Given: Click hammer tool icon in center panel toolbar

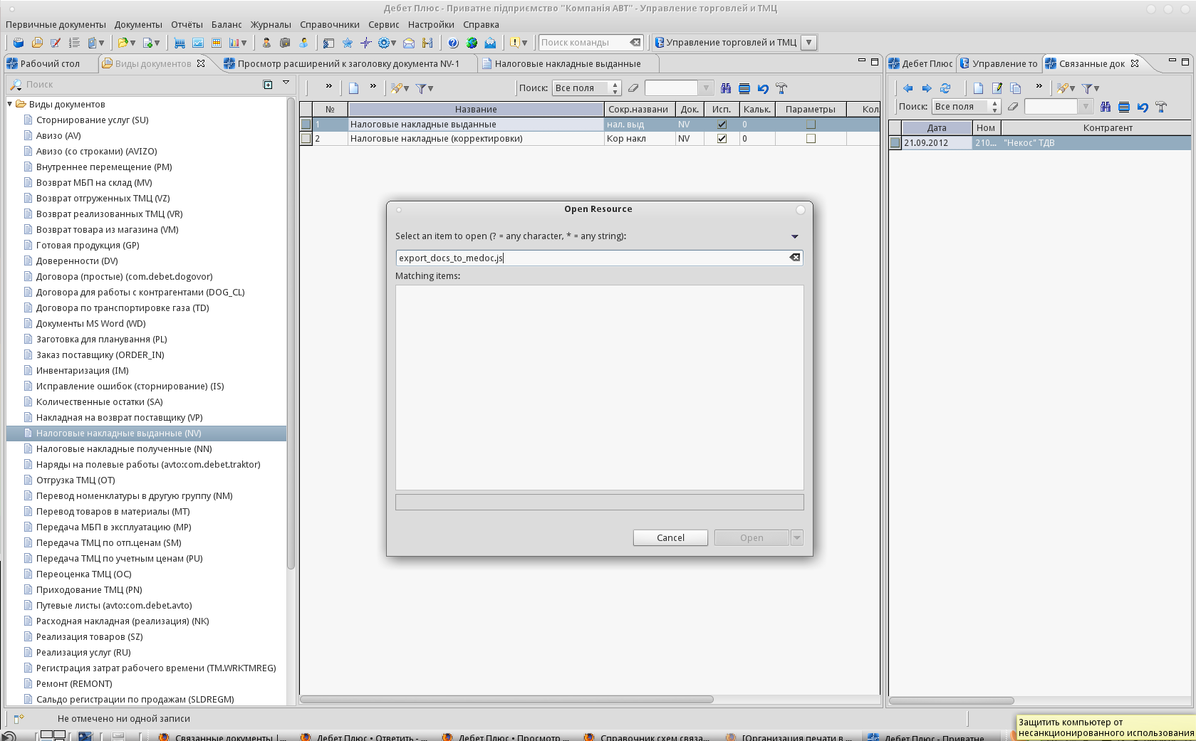Looking at the screenshot, I should (x=781, y=88).
